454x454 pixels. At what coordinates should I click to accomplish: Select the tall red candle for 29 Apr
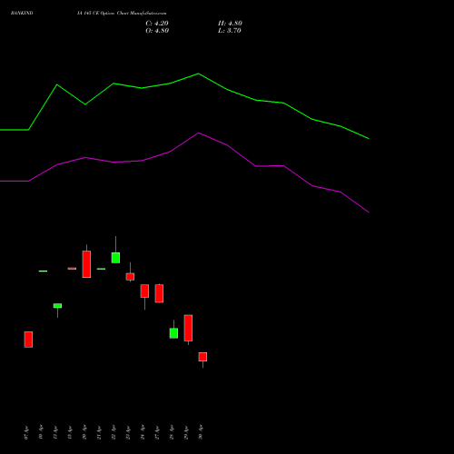pyautogui.click(x=188, y=328)
